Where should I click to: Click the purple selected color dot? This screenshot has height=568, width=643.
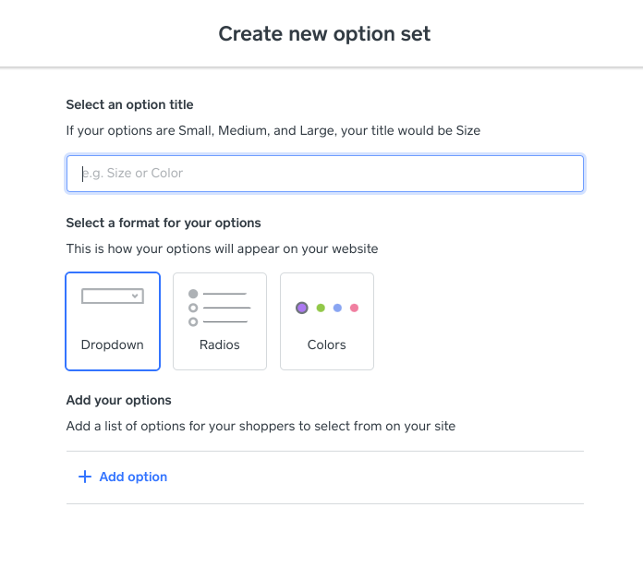click(x=302, y=308)
